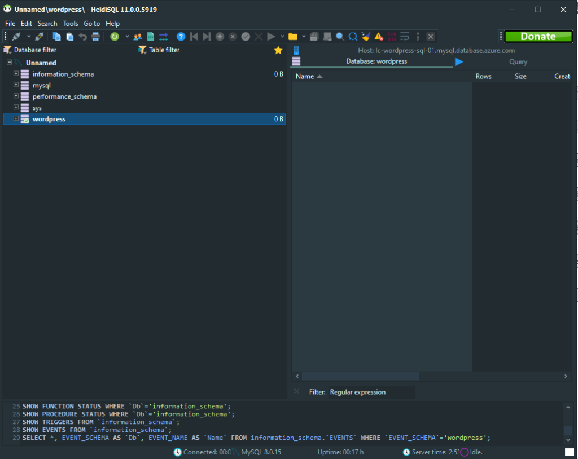Open the File menu
Viewport: 578px width, 459px height.
pos(10,24)
